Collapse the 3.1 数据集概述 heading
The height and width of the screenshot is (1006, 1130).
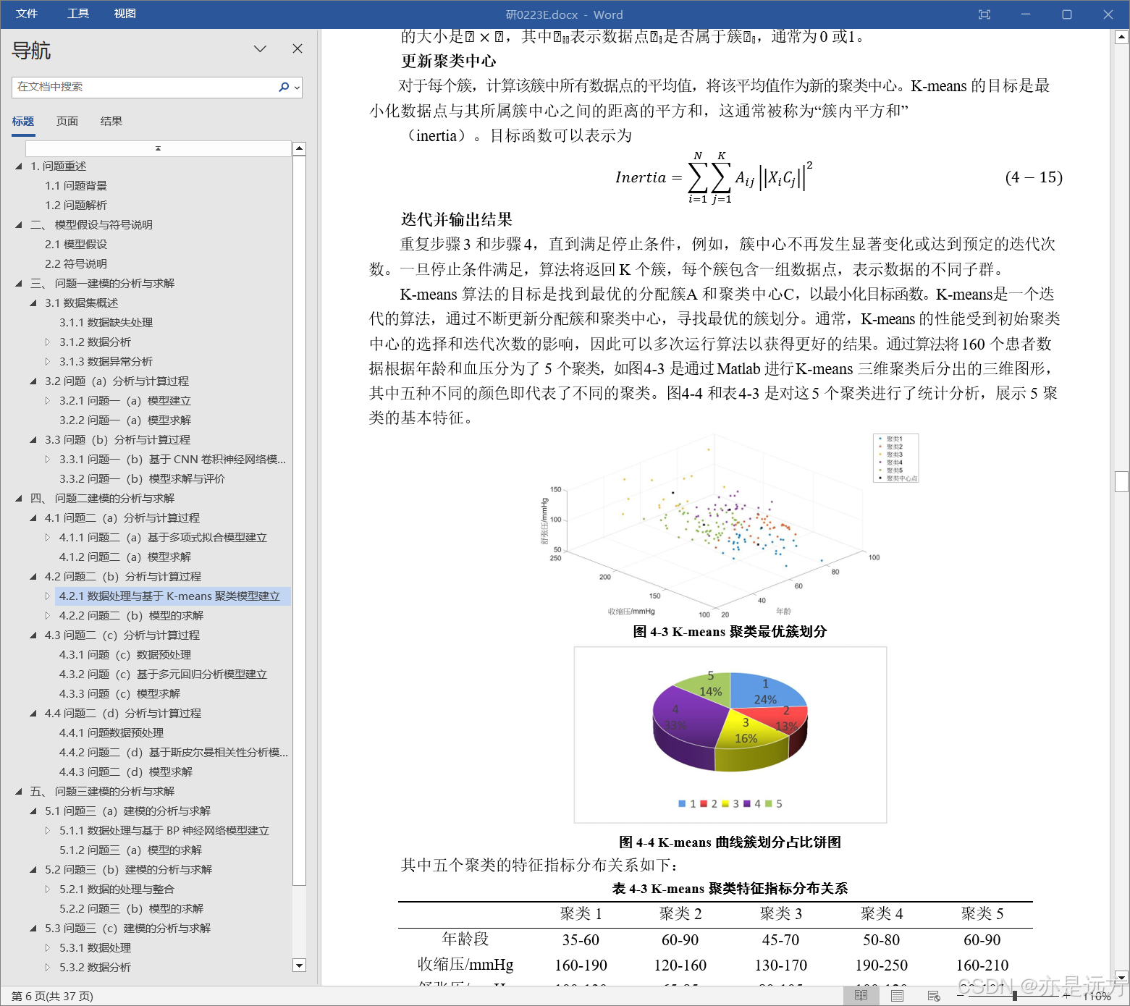pos(33,303)
